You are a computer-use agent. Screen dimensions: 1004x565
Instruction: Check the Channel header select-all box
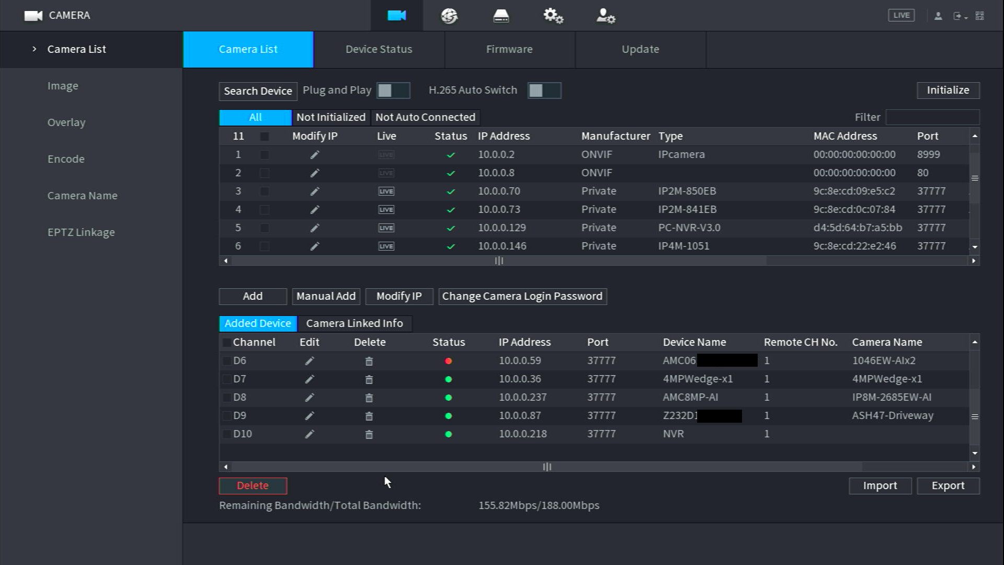[x=227, y=343]
